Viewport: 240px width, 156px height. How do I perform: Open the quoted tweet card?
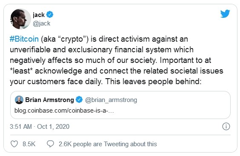point(120,105)
